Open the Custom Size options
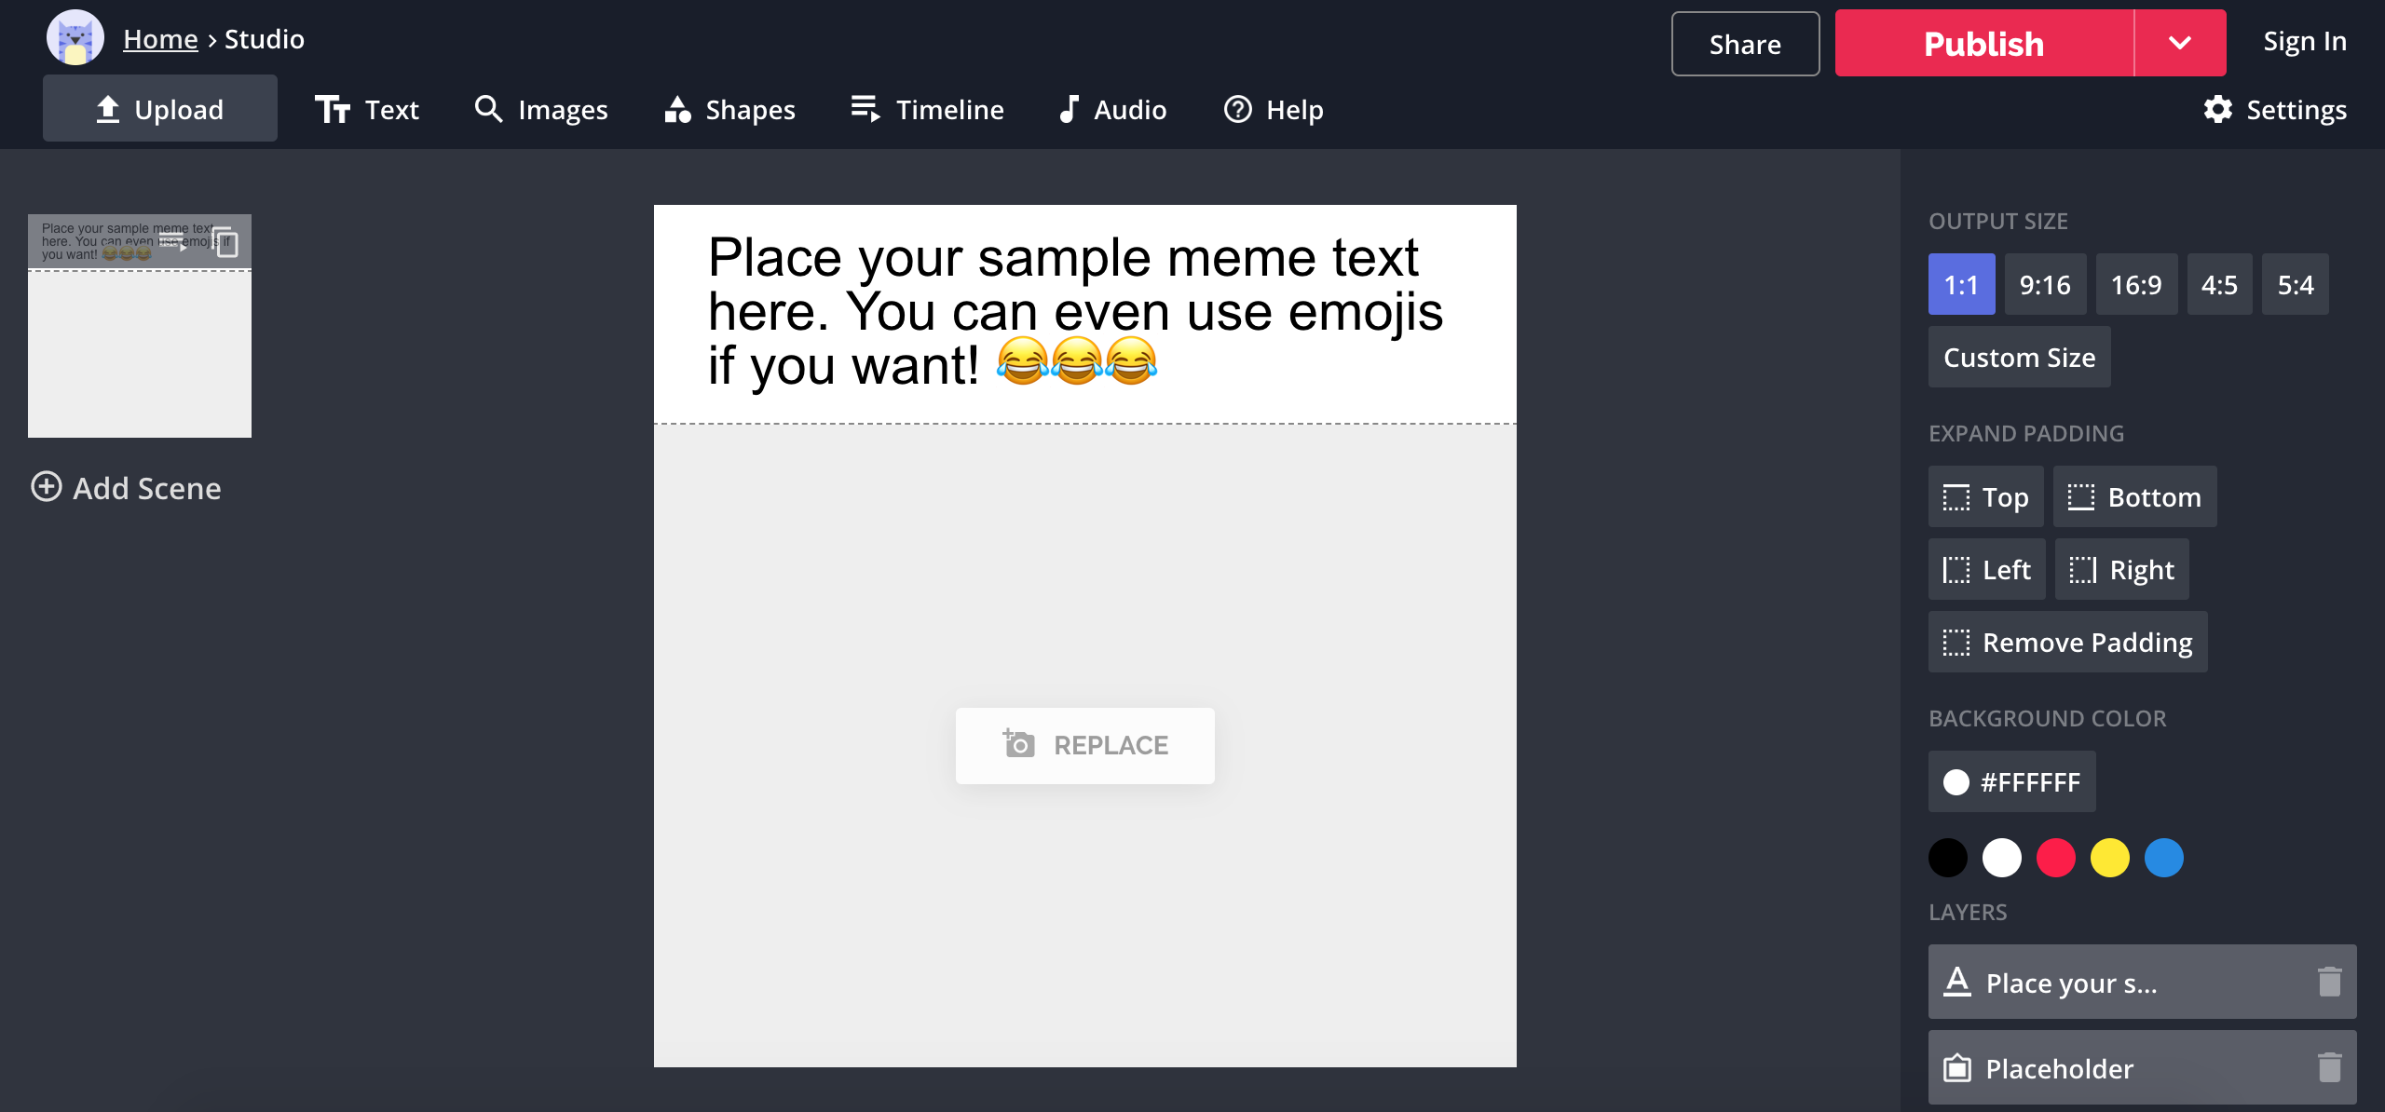 click(x=2019, y=357)
